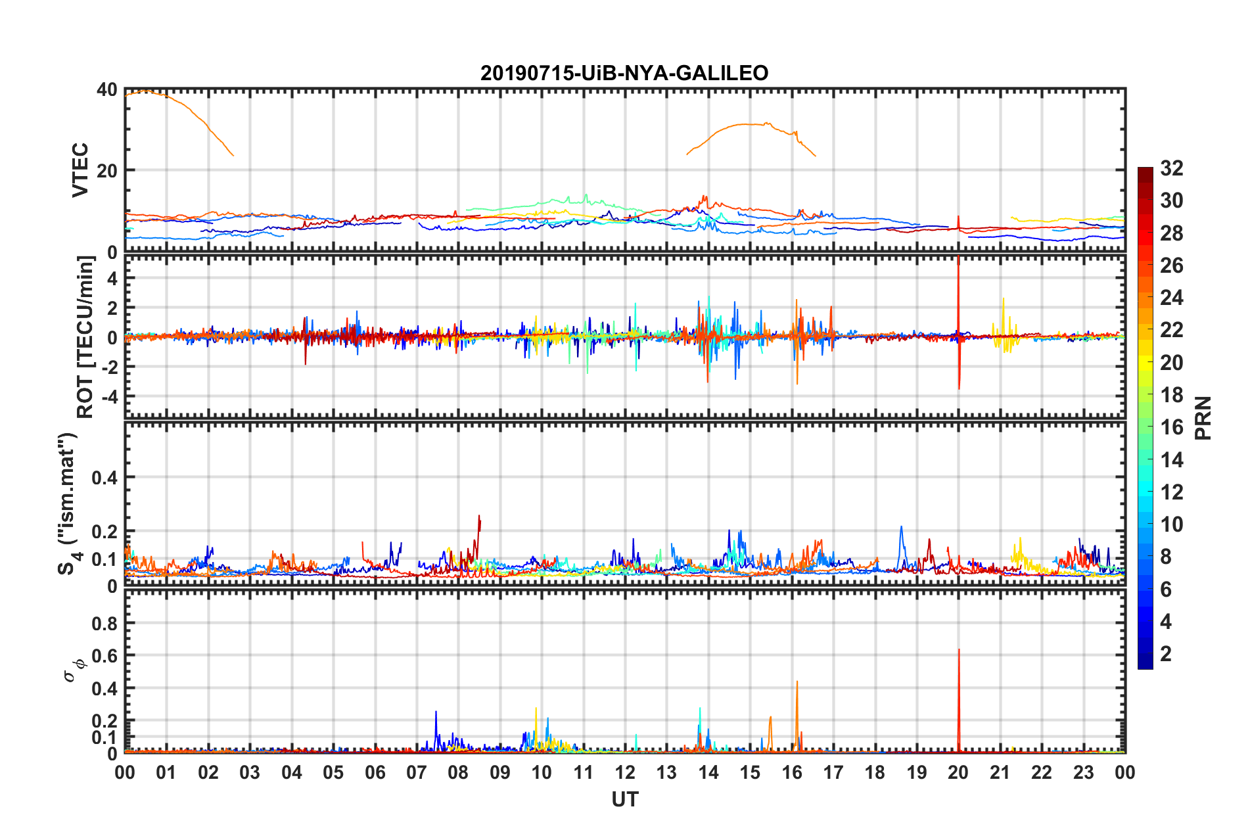The image size is (1250, 836).
Task: Click the orange VTEC arc peak near 15 UT
Action: (x=751, y=124)
